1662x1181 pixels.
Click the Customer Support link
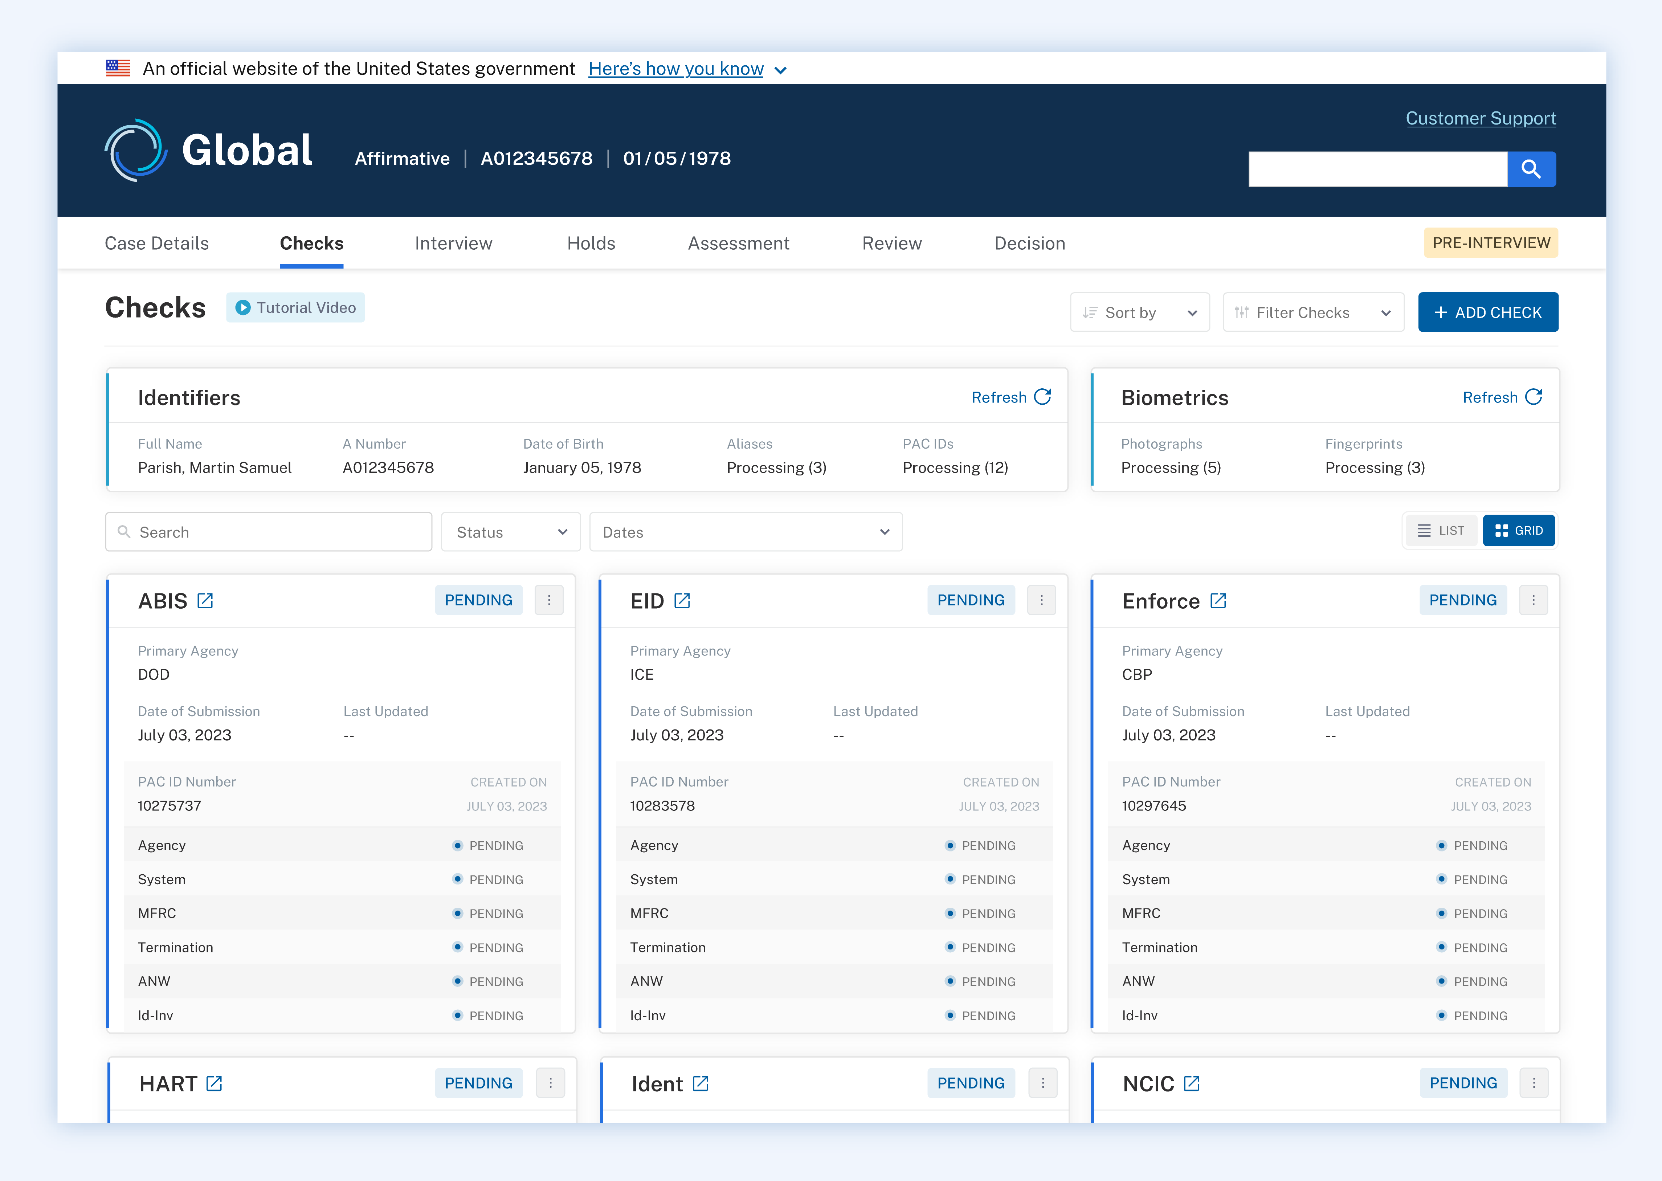click(1481, 119)
